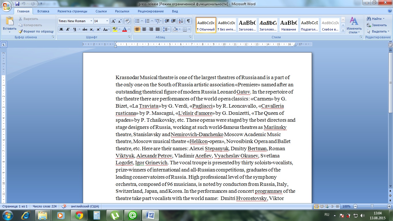Sort the selected text

point(181,21)
